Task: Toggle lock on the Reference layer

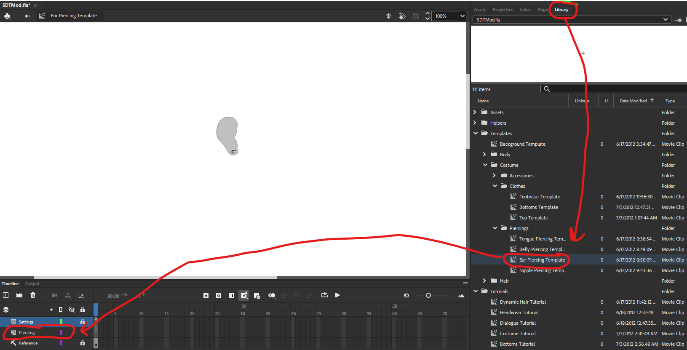Action: point(83,343)
